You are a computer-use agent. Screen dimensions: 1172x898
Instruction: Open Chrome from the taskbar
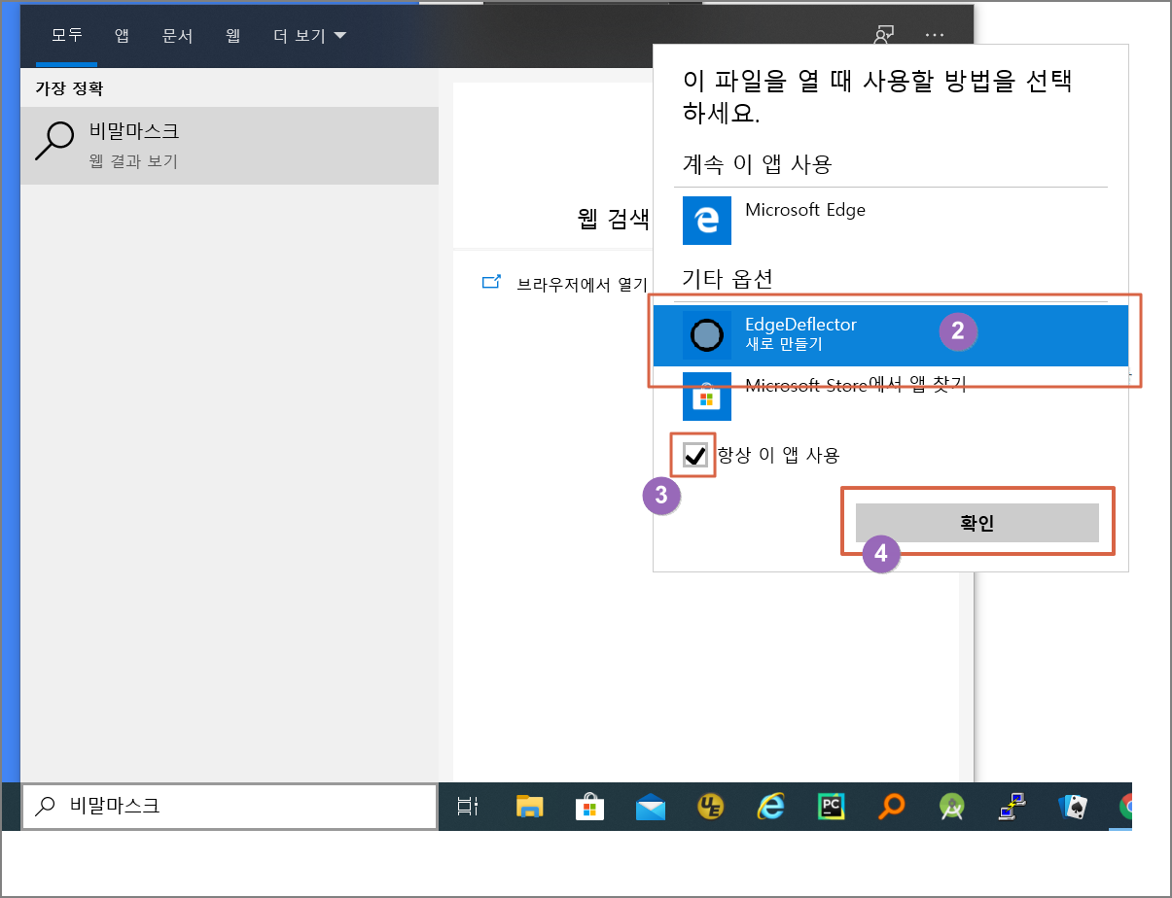pos(1126,806)
